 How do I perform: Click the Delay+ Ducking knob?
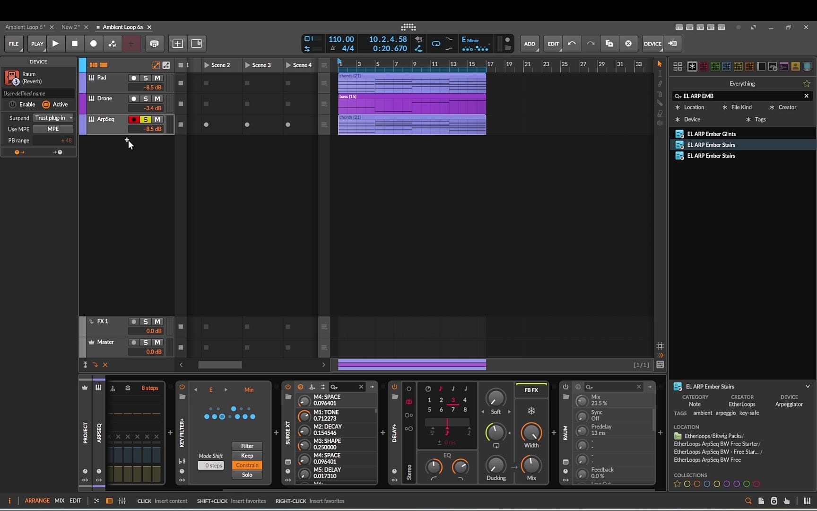(495, 465)
